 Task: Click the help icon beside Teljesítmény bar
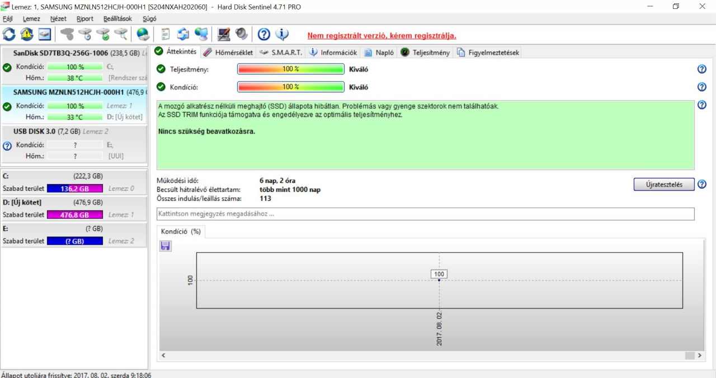[702, 69]
